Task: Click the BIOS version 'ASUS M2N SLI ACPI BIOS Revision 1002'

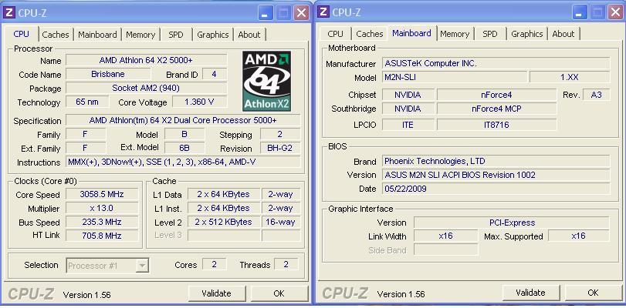Action: coord(496,175)
